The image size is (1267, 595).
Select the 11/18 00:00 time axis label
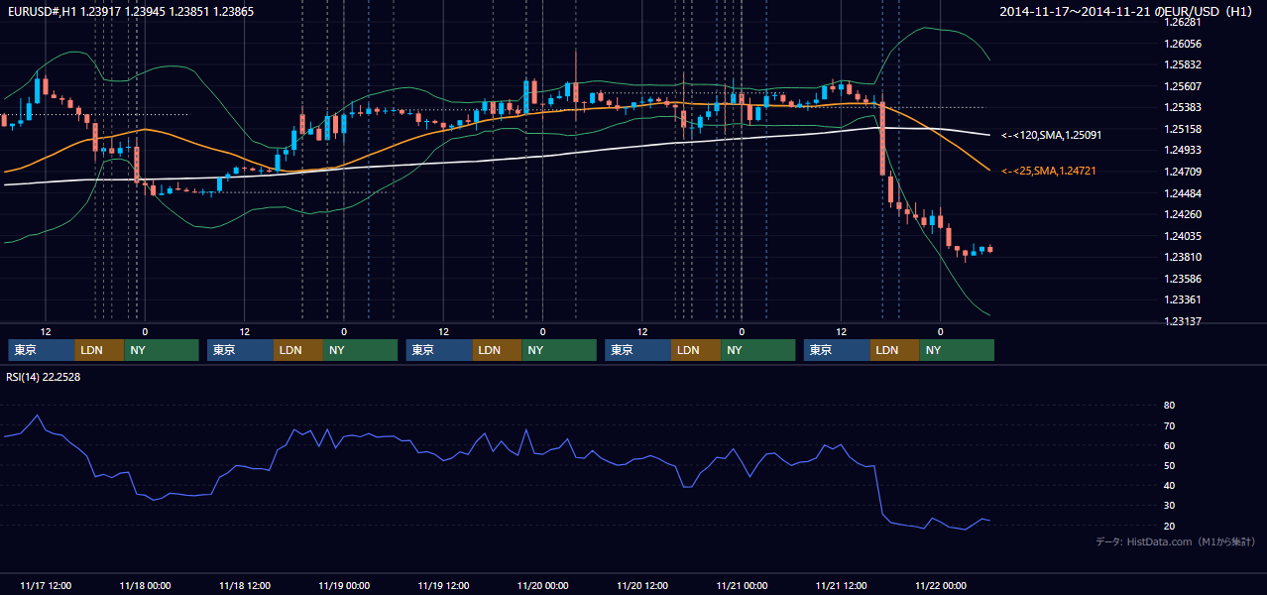145,585
